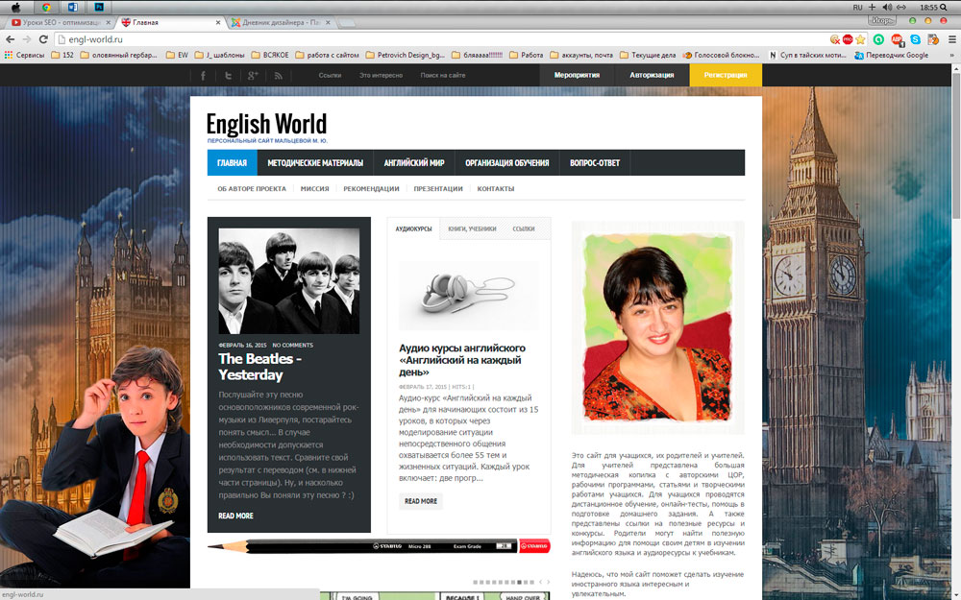Image resolution: width=961 pixels, height=600 pixels.
Task: Click the Skype extension icon in the browser toolbar
Action: pos(916,40)
